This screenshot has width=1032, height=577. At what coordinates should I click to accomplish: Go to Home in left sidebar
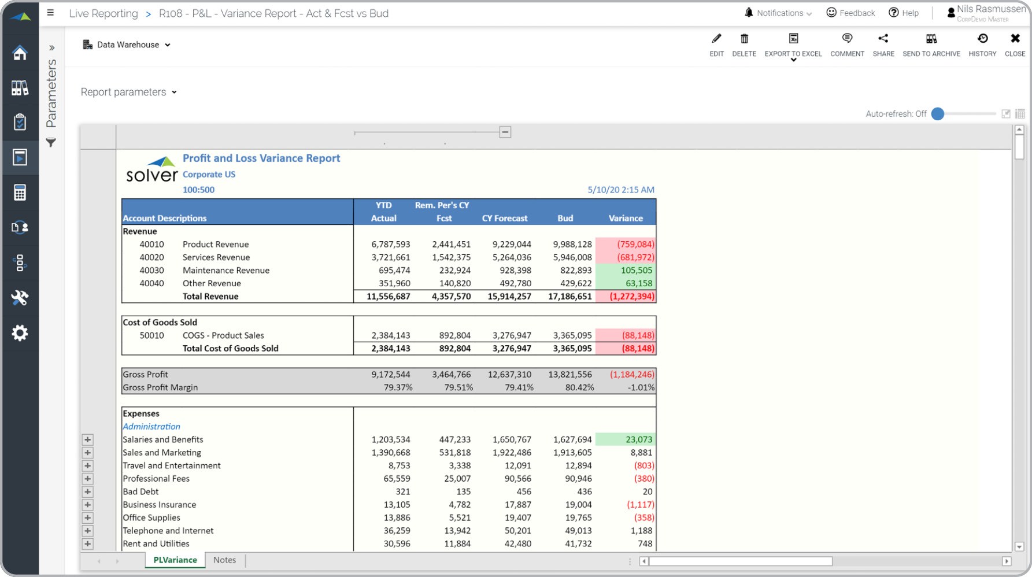pos(20,53)
